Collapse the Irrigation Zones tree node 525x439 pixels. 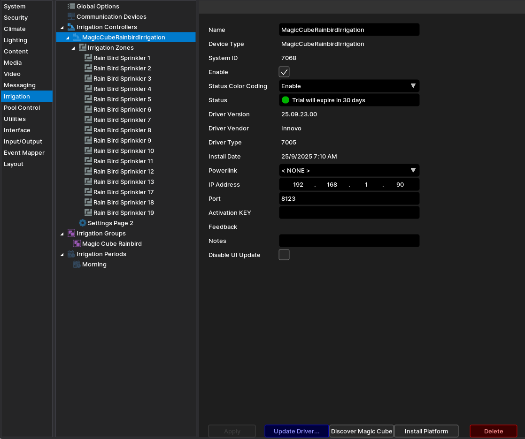coord(73,48)
